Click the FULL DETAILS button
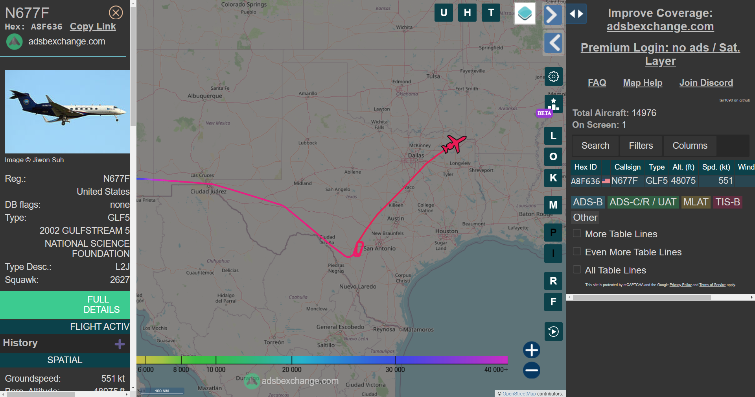The width and height of the screenshot is (755, 397). 65,305
